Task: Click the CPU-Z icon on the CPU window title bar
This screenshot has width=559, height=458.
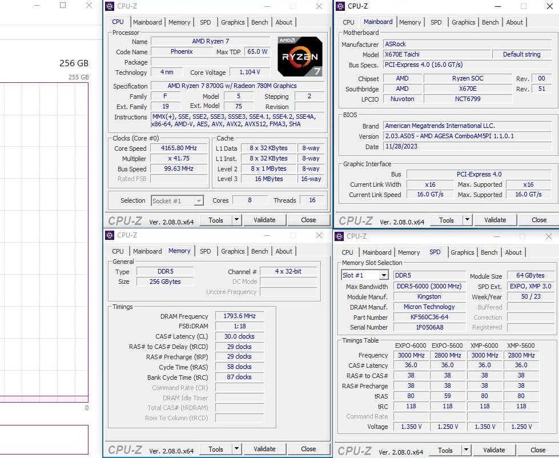Action: pos(108,6)
